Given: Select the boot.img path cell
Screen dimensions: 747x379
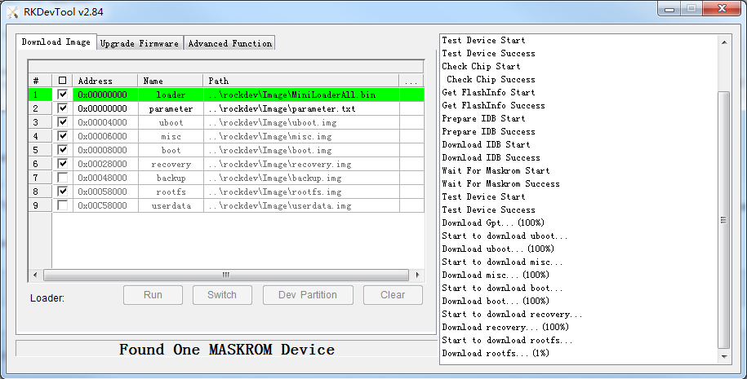Looking at the screenshot, I should [301, 150].
